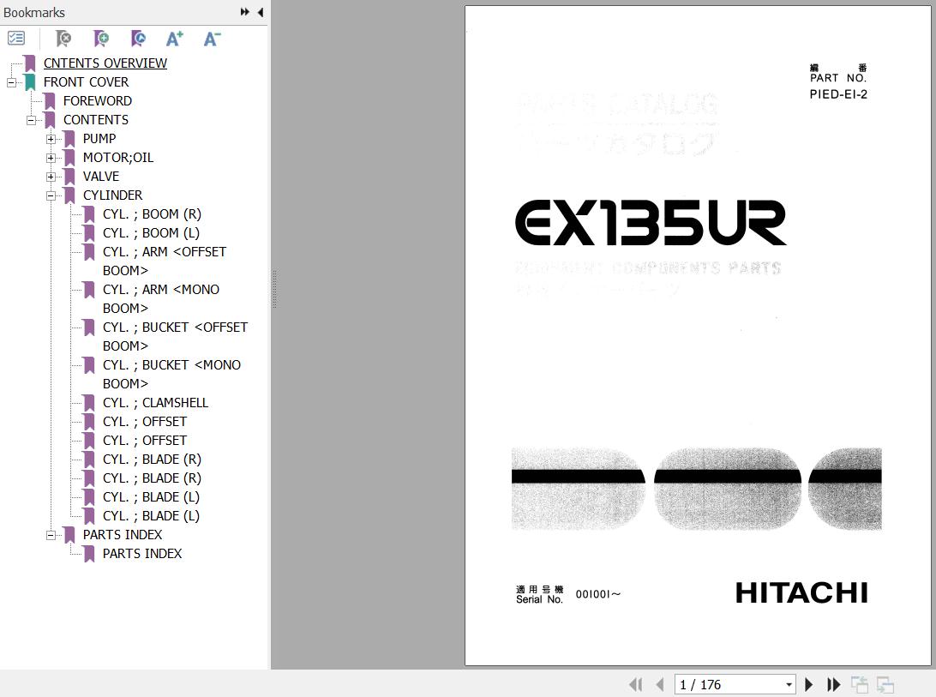Expand the Bookmarks panel with double-arrow icon
Image resolution: width=936 pixels, height=697 pixels.
(245, 12)
